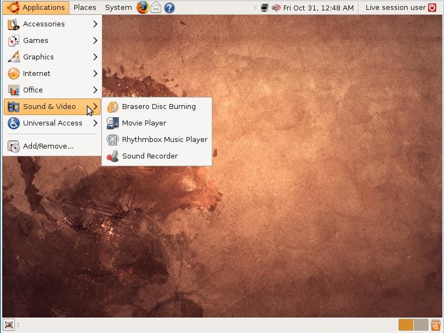444x333 pixels.
Task: Open the Evolution mail launcher icon
Action: (156, 8)
